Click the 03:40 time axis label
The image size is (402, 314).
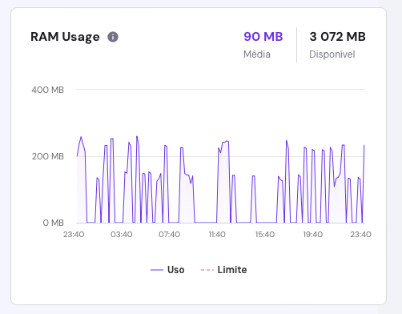(x=122, y=235)
